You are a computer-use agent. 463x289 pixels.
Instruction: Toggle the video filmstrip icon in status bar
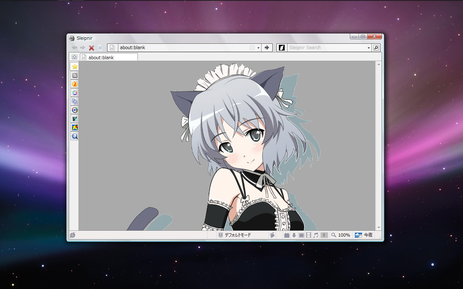tap(309, 235)
